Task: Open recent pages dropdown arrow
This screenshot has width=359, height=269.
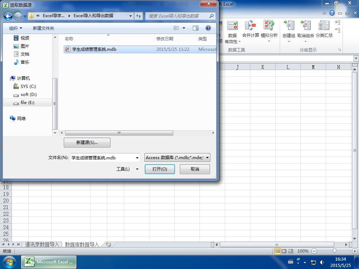Action: point(25,16)
